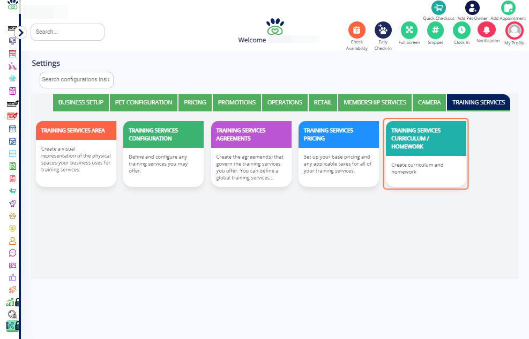Switch to the Business Setup tab

pos(81,102)
